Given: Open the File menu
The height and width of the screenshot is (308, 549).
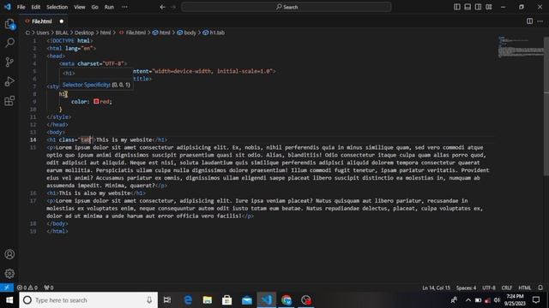Looking at the screenshot, I should pyautogui.click(x=21, y=7).
